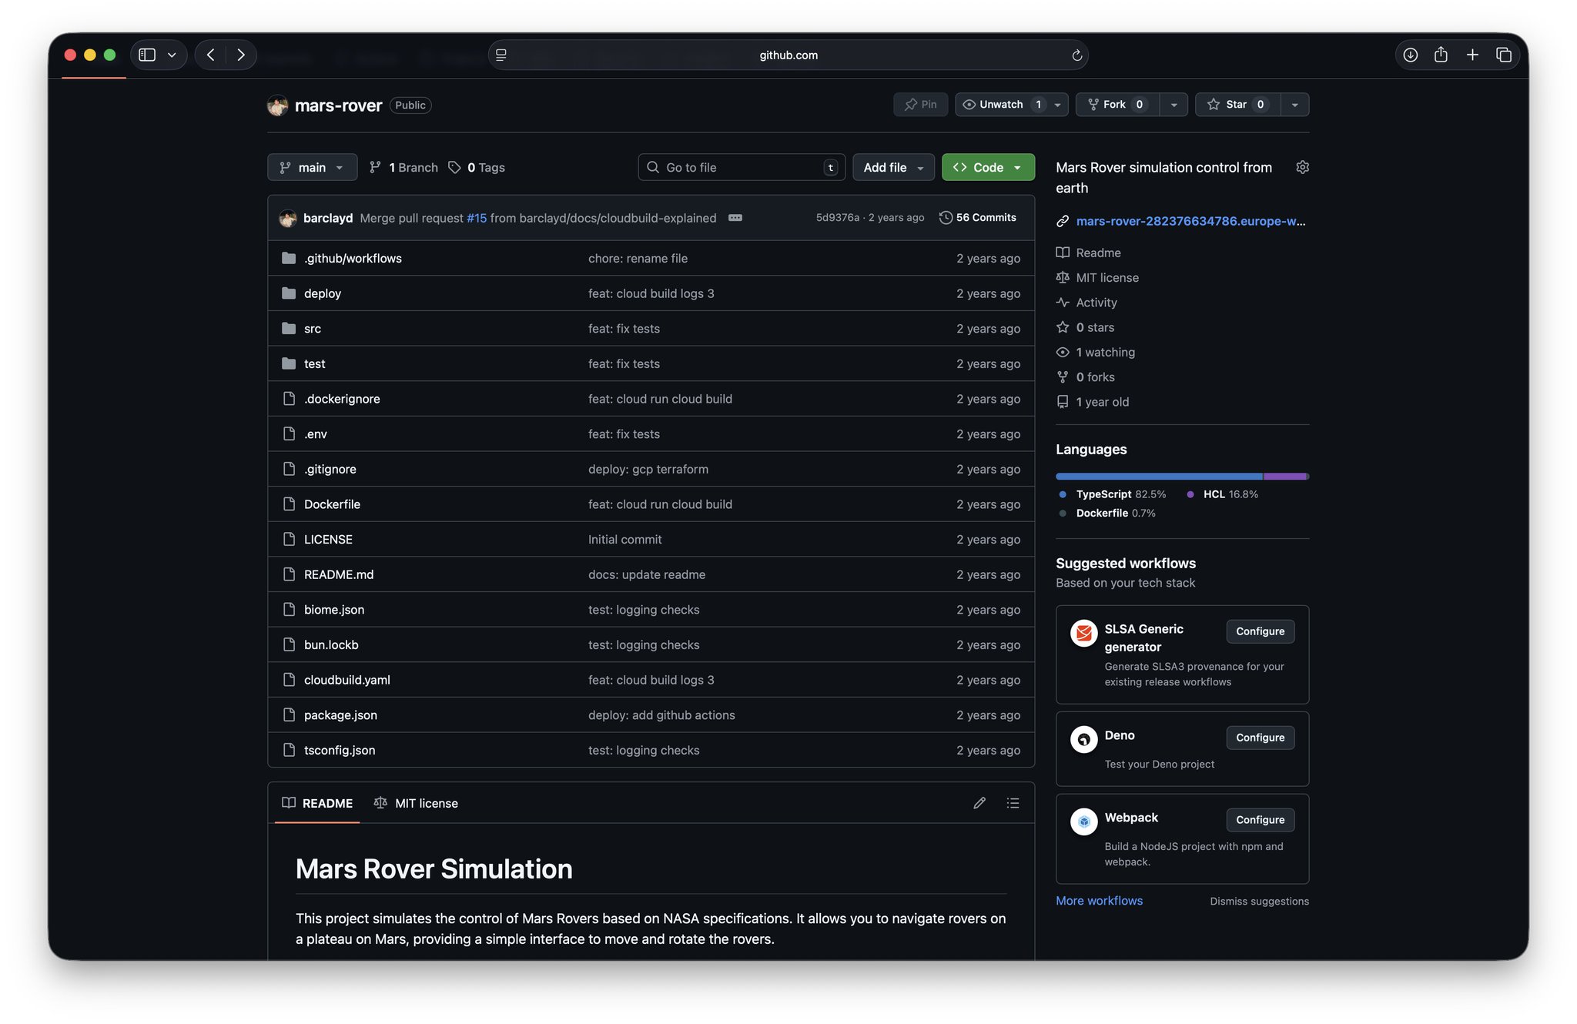Click the Safari sidebar toggle icon

147,55
